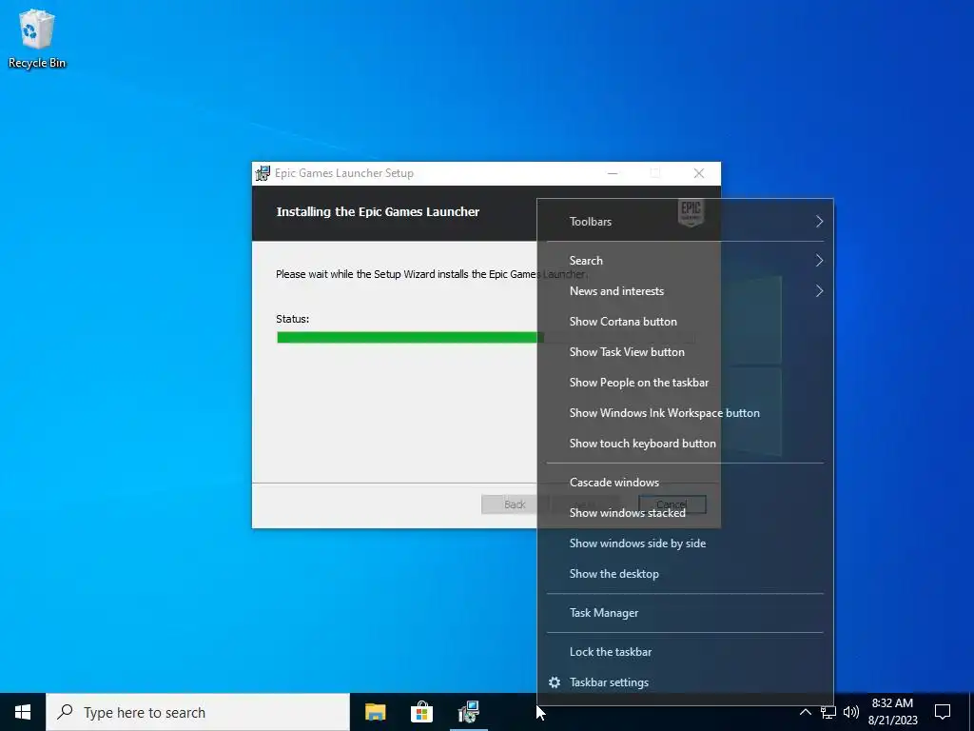Viewport: 974px width, 731px height.
Task: Open the taskbar clock and date
Action: coord(892,712)
